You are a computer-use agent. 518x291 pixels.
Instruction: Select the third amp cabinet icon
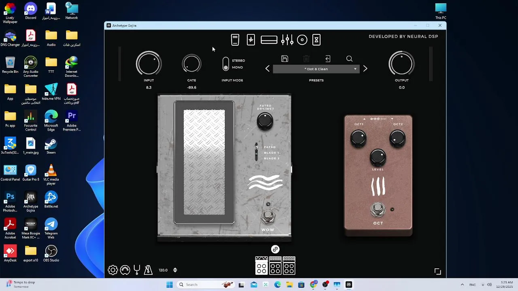click(289, 266)
